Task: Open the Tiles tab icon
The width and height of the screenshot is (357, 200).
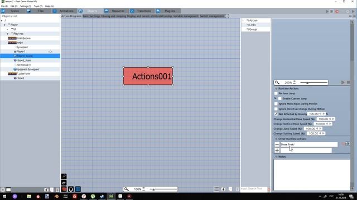Action: pyautogui.click(x=29, y=11)
